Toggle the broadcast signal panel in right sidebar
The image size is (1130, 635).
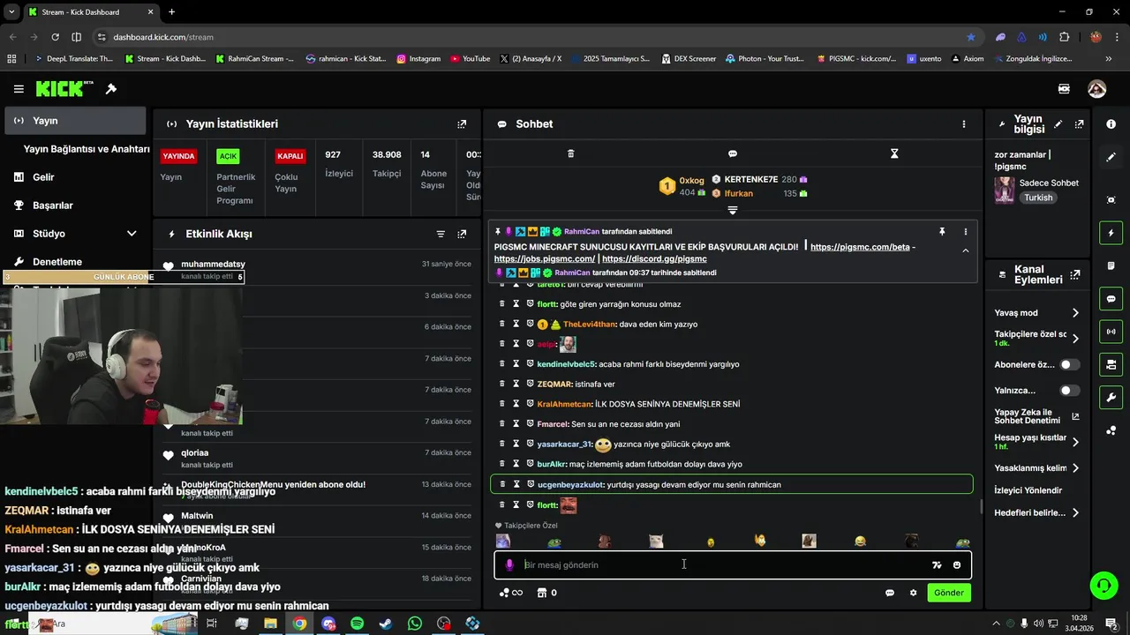[1111, 332]
